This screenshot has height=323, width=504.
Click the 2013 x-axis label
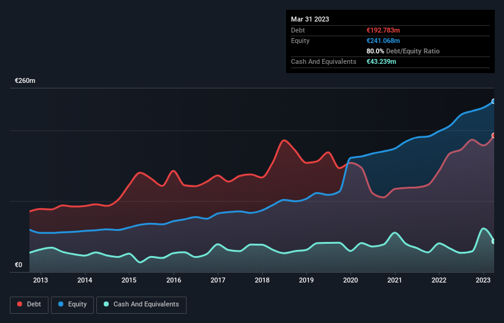pyautogui.click(x=41, y=280)
